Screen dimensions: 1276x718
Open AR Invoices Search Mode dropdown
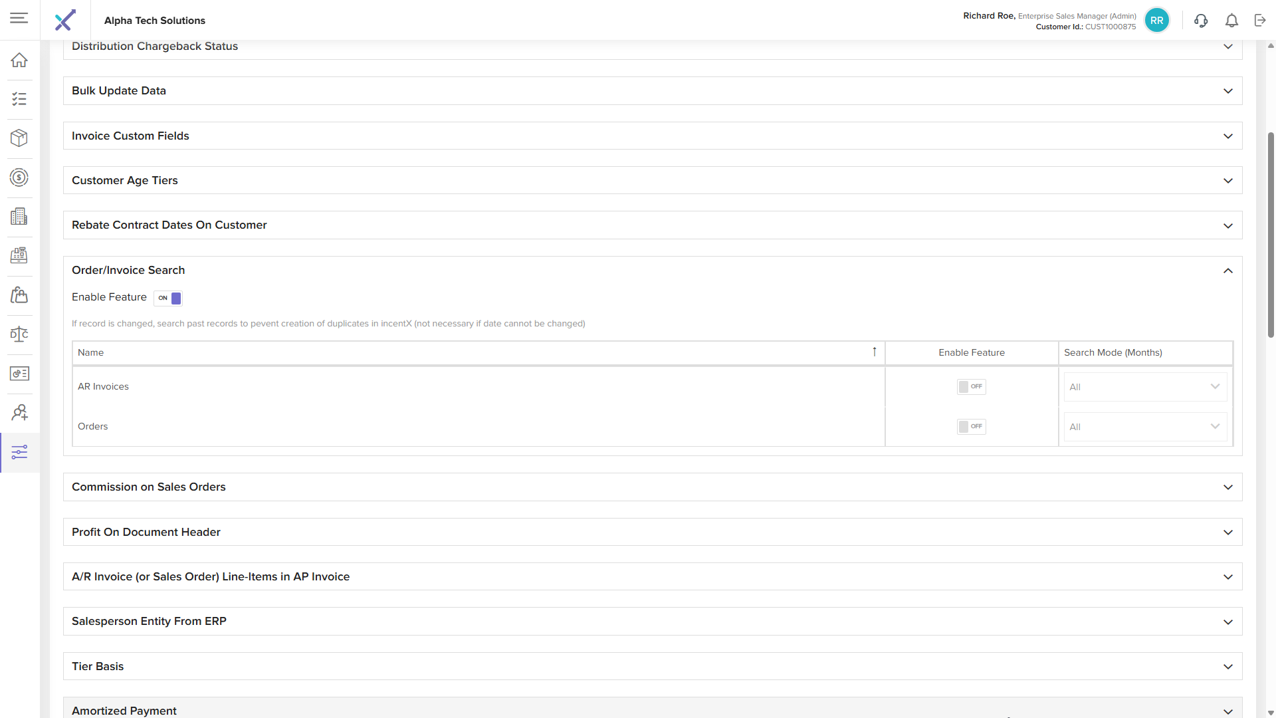[x=1145, y=387]
